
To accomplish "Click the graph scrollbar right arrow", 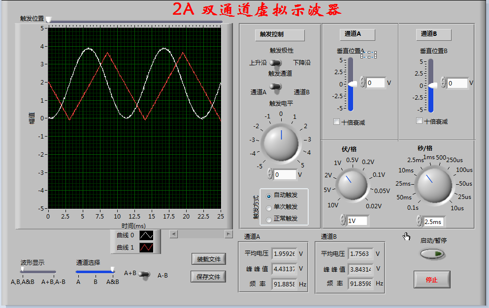I will tap(228, 234).
